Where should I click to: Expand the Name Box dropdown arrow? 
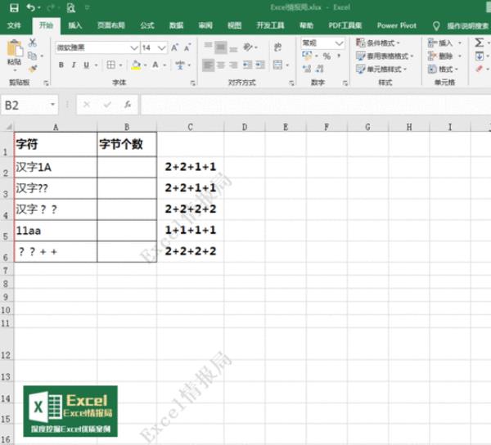click(52, 105)
